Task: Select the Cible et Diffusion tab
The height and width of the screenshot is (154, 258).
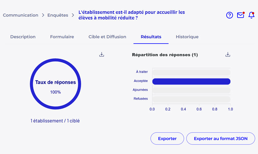Action: point(107,37)
